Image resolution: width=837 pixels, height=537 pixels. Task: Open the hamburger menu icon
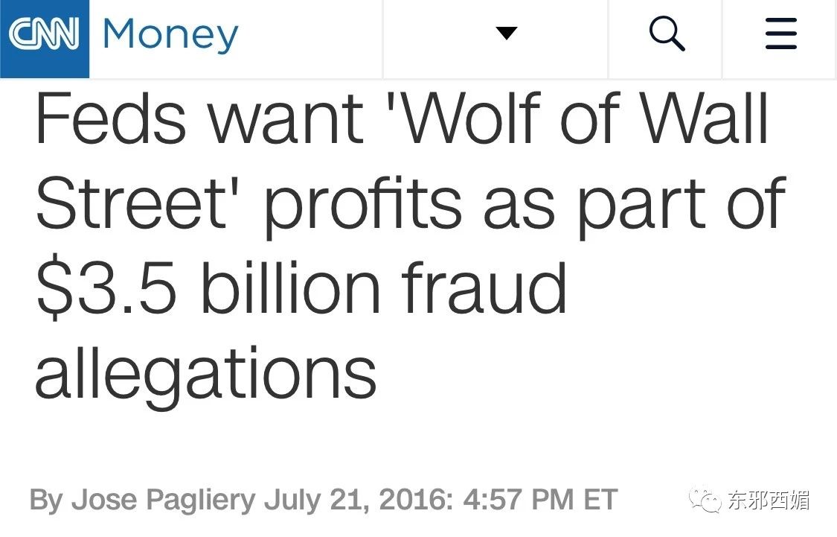[780, 34]
